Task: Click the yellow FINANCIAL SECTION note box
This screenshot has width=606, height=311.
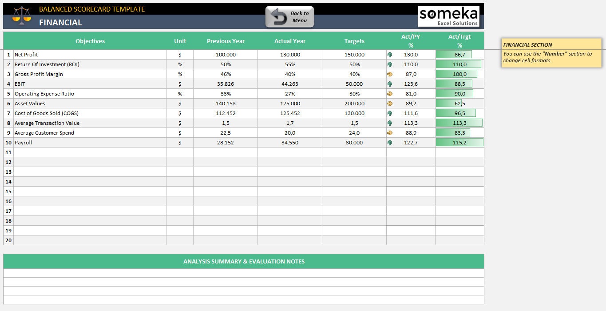Action: click(x=551, y=52)
